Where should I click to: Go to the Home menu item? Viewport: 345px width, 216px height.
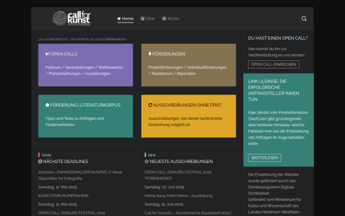[x=125, y=19]
